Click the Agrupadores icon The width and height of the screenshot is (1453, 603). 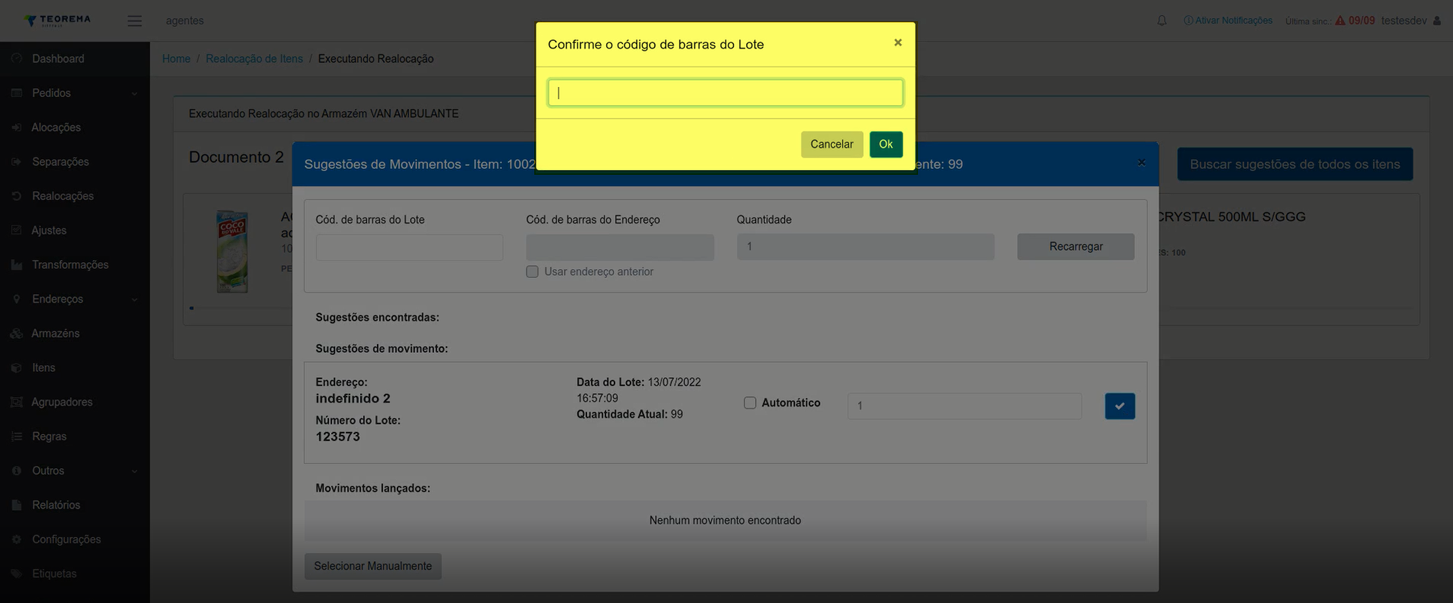point(17,402)
